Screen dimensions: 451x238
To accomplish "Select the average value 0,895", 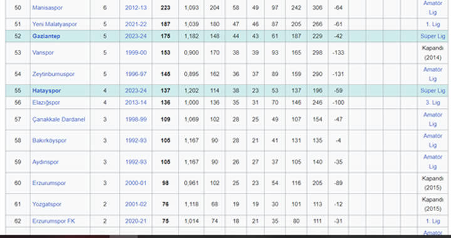I will point(191,74).
